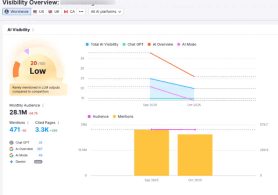The width and height of the screenshot is (278, 195).
Task: Click the +265 cited pages change
Action: click(x=54, y=131)
